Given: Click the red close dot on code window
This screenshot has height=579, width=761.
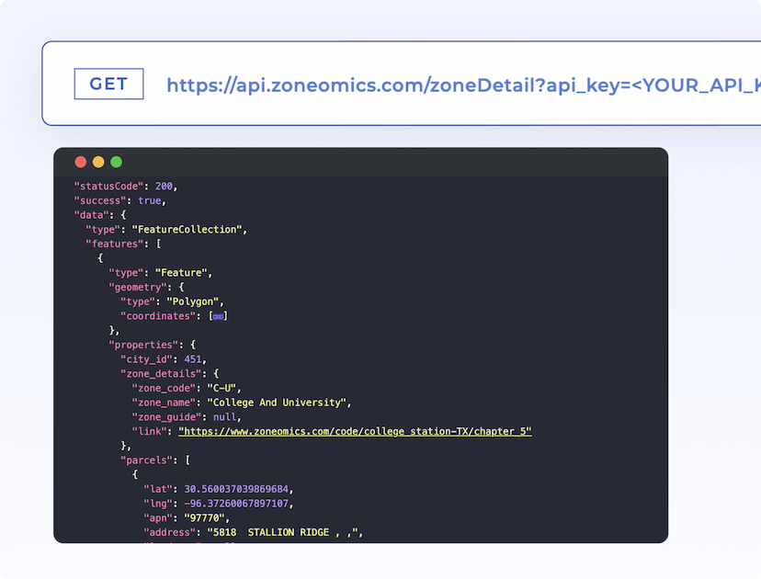Looking at the screenshot, I should [x=81, y=162].
